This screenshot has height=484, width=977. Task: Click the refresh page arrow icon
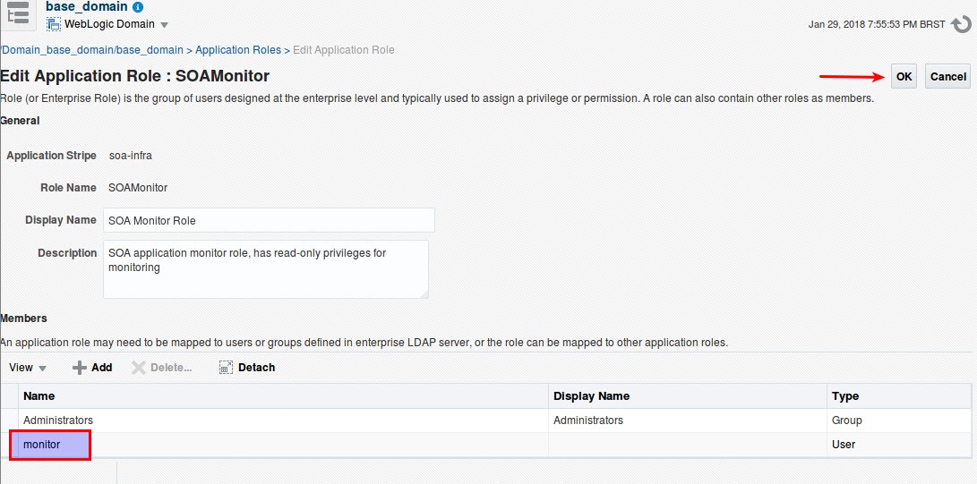[x=962, y=25]
